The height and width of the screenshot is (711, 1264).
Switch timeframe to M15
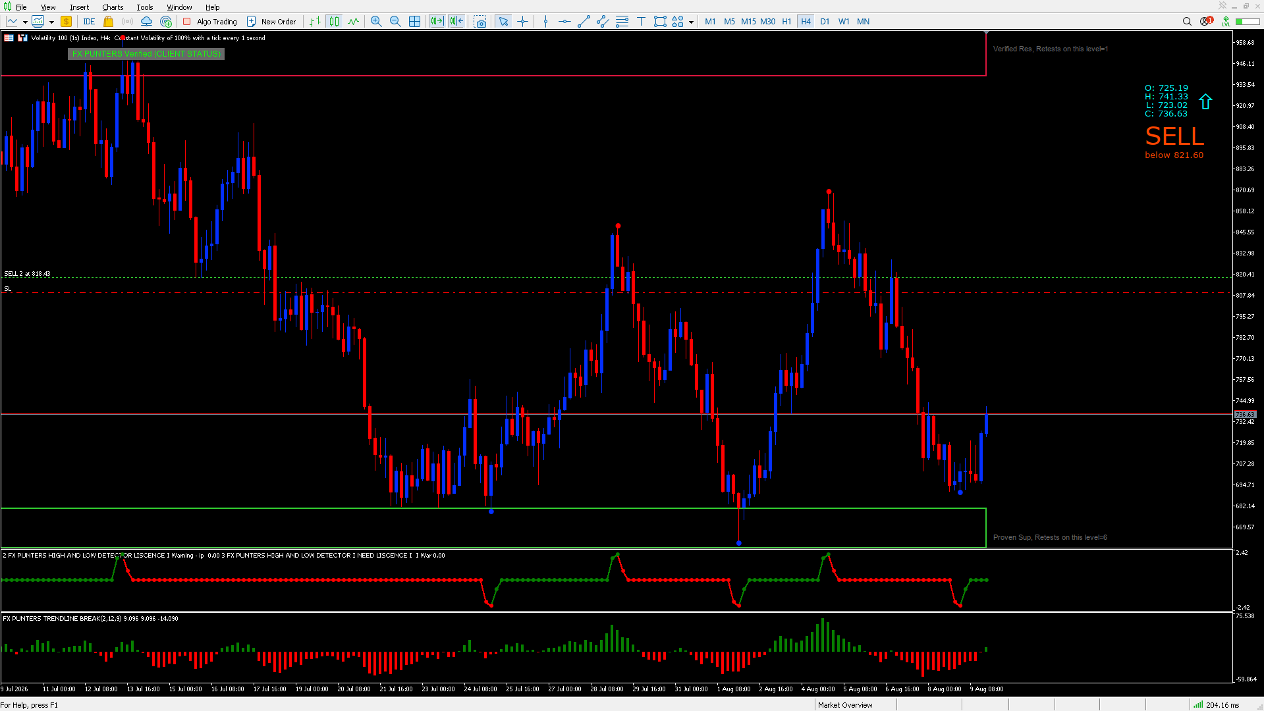(x=748, y=22)
